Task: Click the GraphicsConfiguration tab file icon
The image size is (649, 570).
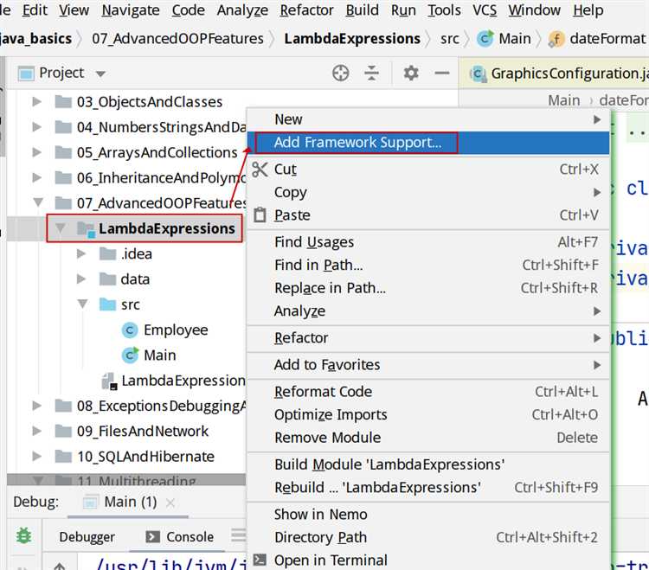Action: (478, 74)
